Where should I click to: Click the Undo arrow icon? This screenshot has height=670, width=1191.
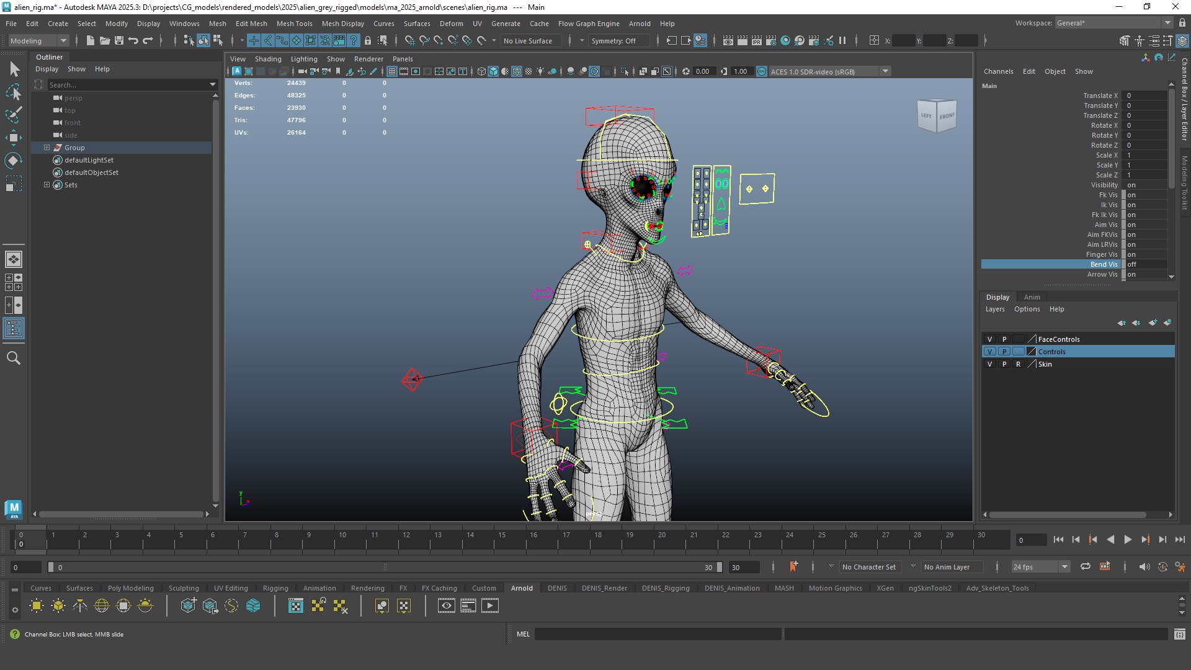pyautogui.click(x=133, y=41)
